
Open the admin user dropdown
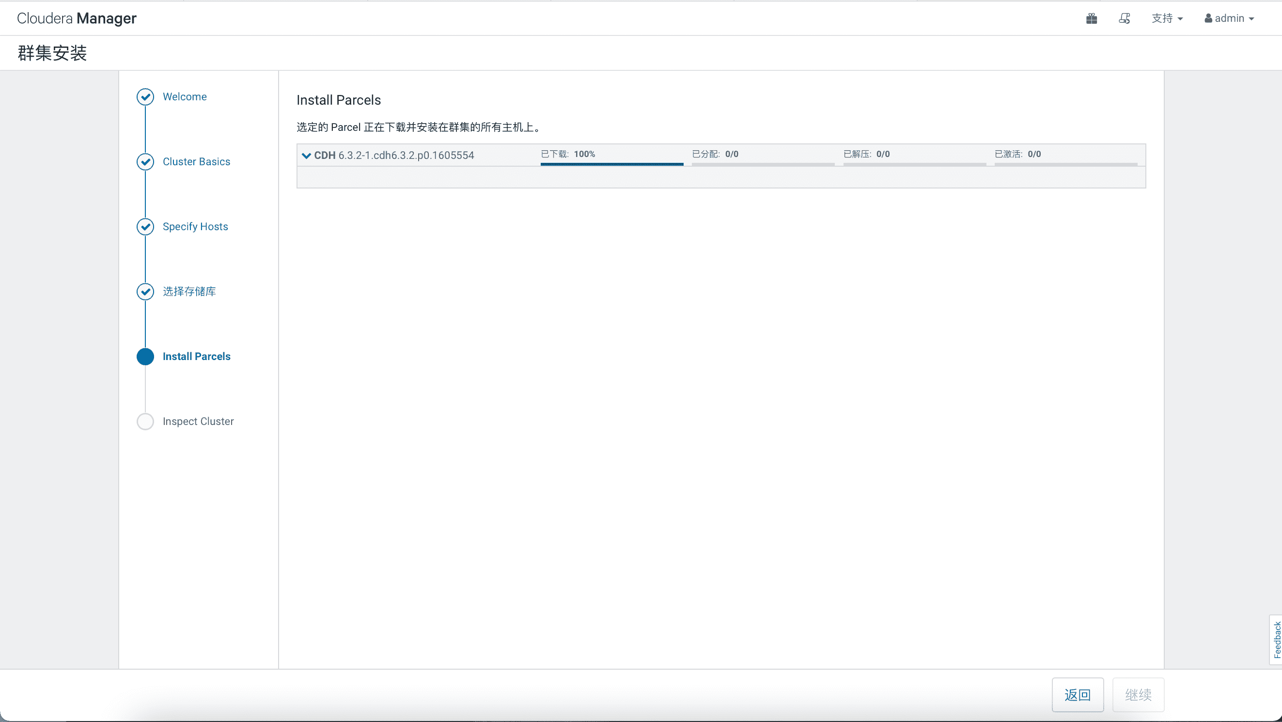pos(1229,18)
